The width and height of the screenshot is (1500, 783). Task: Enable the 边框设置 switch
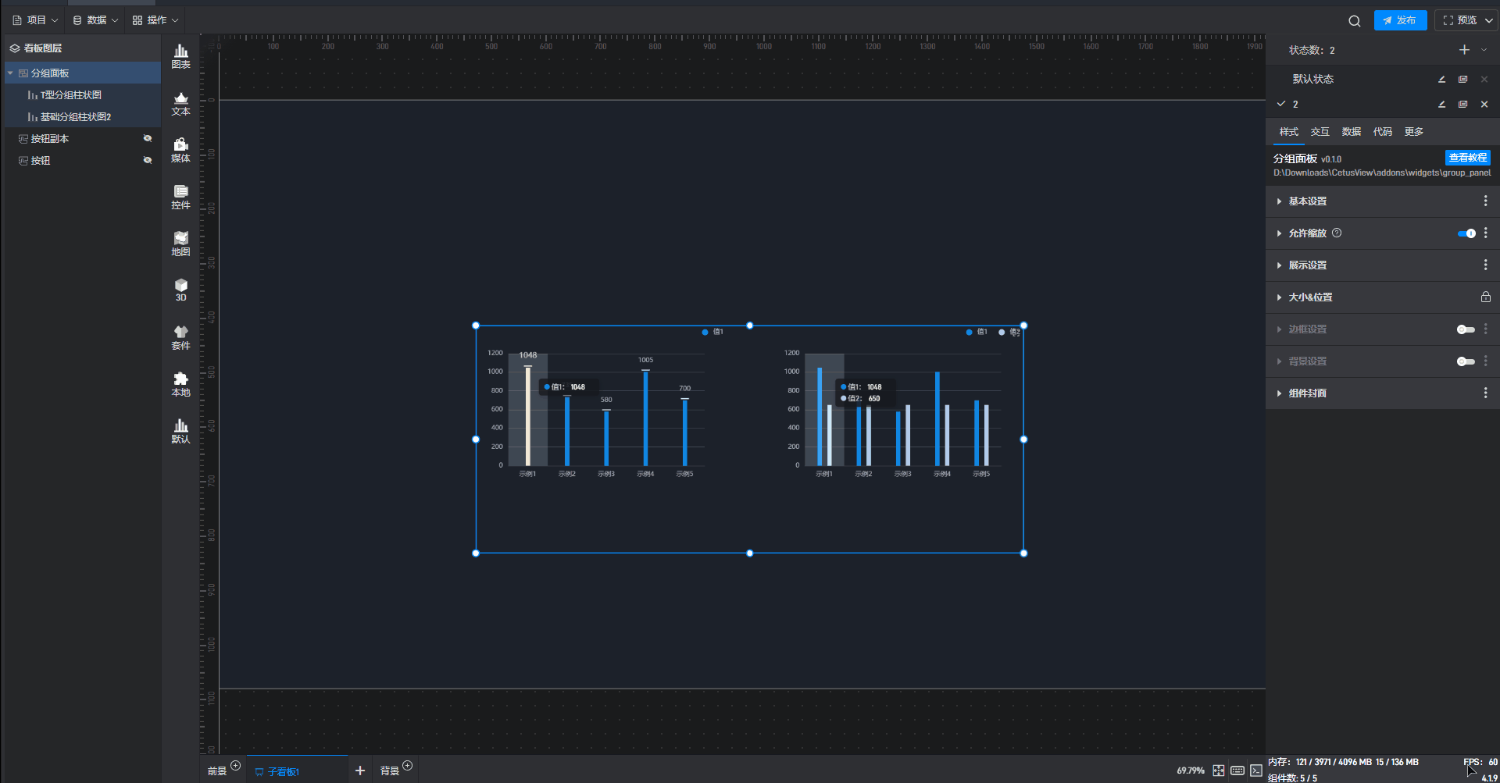[1466, 329]
